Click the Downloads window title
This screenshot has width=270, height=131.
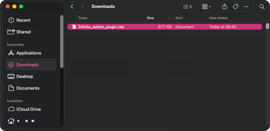(x=103, y=6)
